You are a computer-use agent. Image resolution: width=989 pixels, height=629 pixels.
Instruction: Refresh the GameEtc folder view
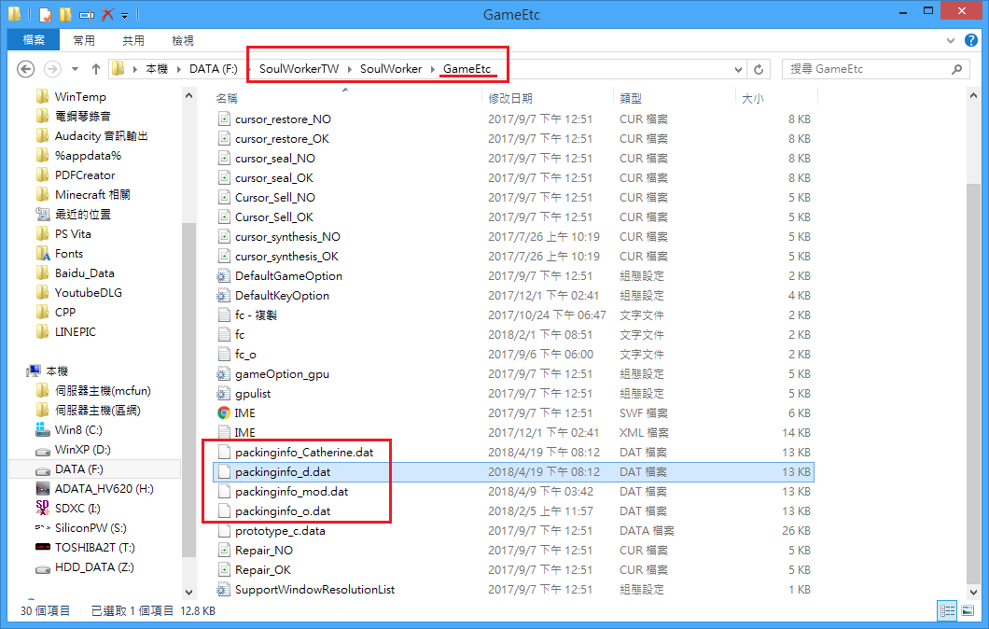pos(759,69)
